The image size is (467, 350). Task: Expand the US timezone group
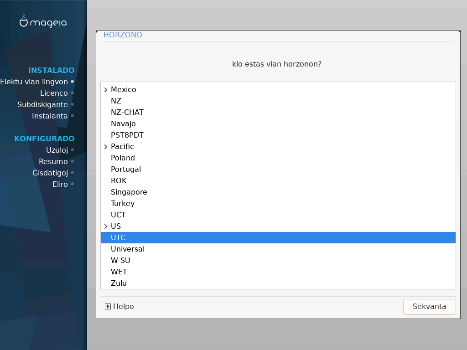click(x=106, y=226)
